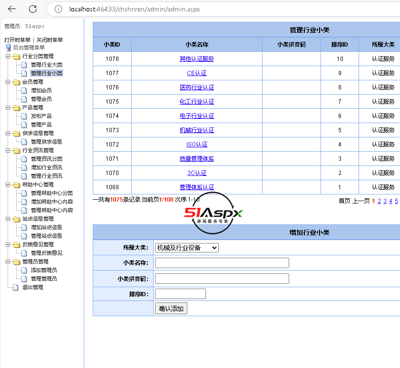Click the folder icon beside 反馈意见管理
Screen dimensions: 400x368
coord(17,244)
